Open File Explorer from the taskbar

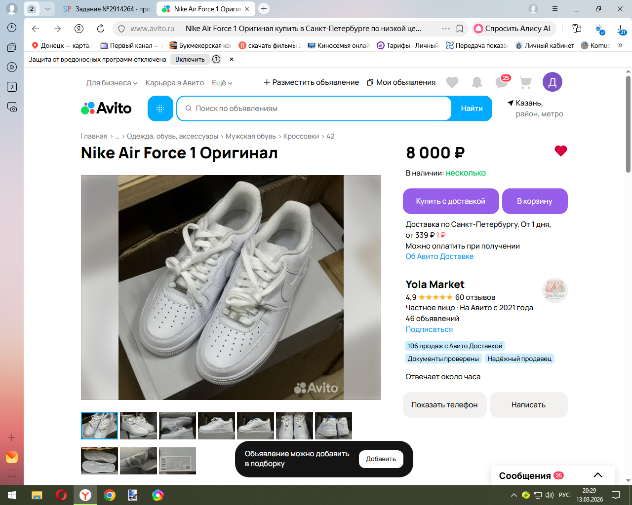(x=37, y=495)
